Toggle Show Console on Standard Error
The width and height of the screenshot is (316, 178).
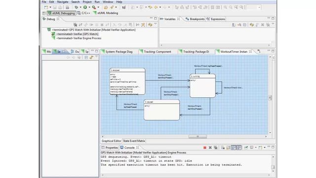(x=239, y=147)
